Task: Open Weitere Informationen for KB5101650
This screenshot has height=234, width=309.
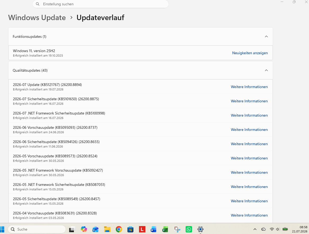Action: 249,101
